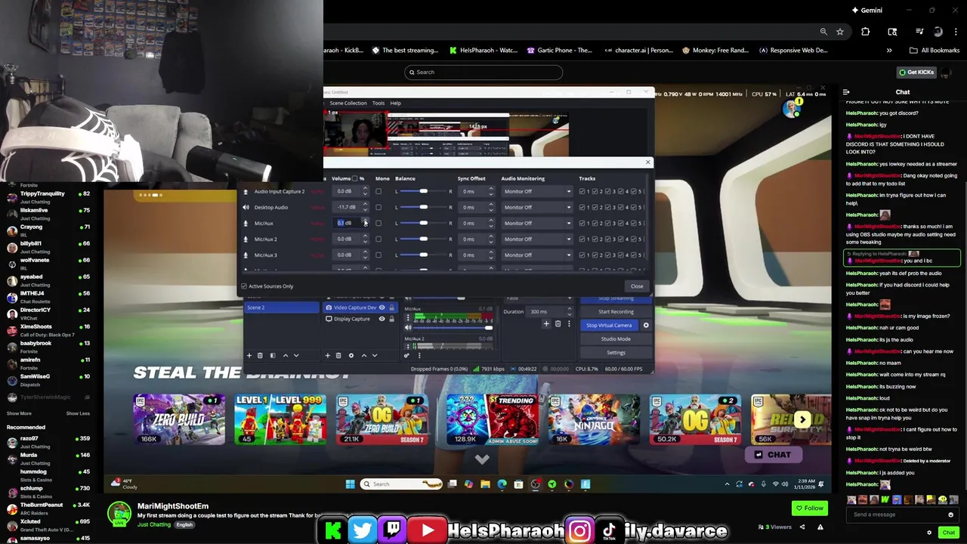Move selected source up with the arrow

tap(363, 355)
